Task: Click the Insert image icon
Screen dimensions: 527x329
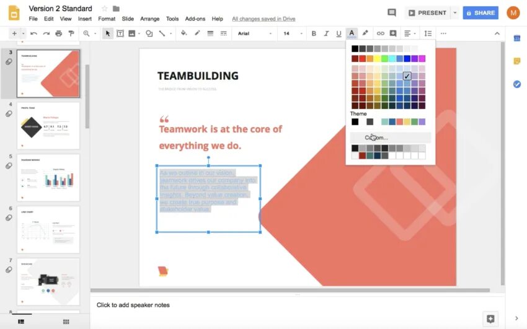Action: (131, 33)
